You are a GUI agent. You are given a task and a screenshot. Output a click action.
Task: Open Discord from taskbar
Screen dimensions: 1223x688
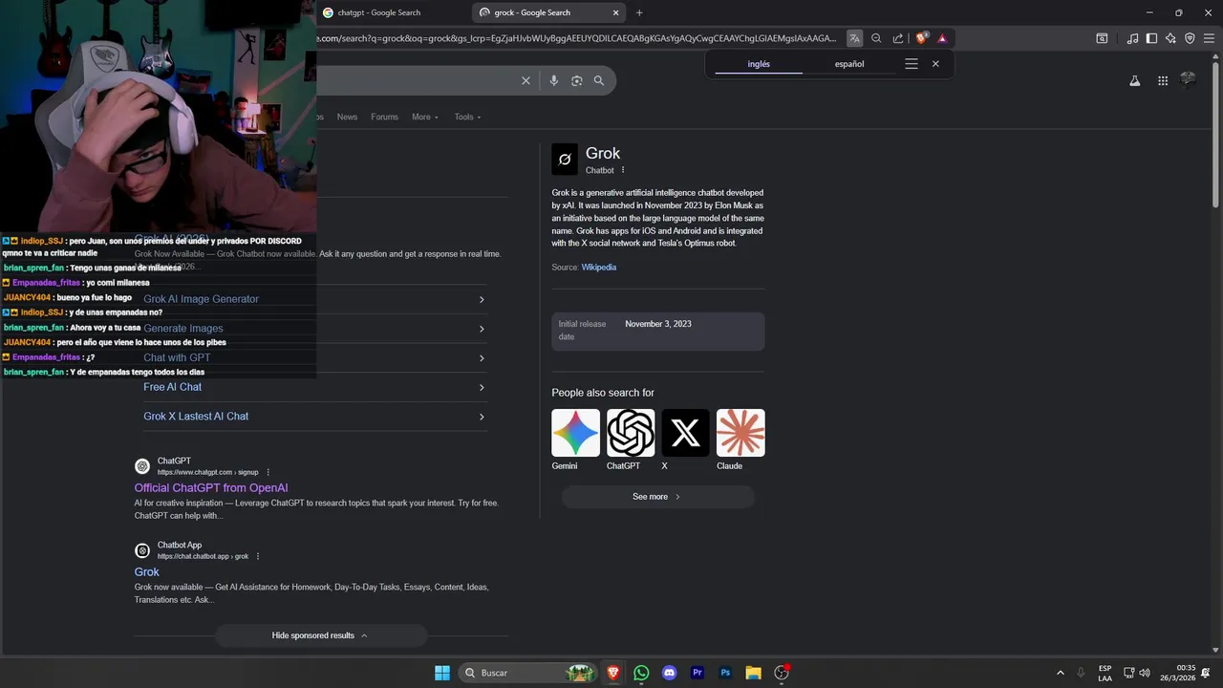669,673
